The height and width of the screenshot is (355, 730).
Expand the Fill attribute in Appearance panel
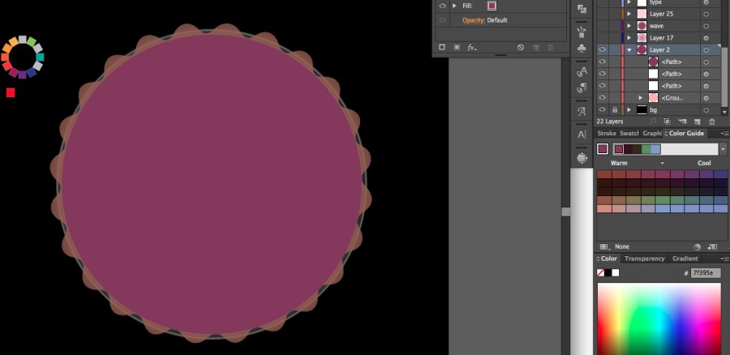point(454,6)
